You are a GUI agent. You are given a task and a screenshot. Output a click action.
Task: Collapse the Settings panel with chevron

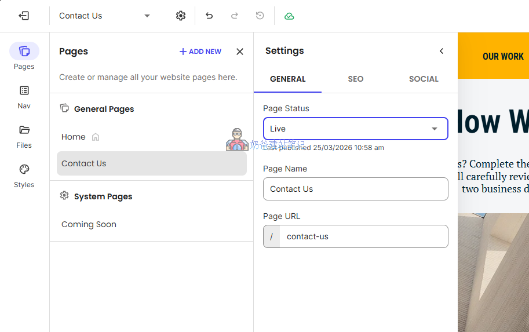coord(442,51)
